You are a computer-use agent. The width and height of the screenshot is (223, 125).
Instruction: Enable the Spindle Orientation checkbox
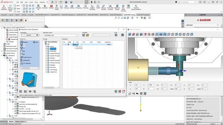point(46,60)
